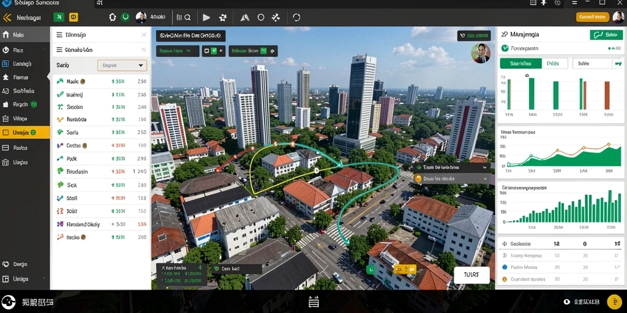Select the star icon sidebar item
The image size is (627, 313).
(x=24, y=77)
